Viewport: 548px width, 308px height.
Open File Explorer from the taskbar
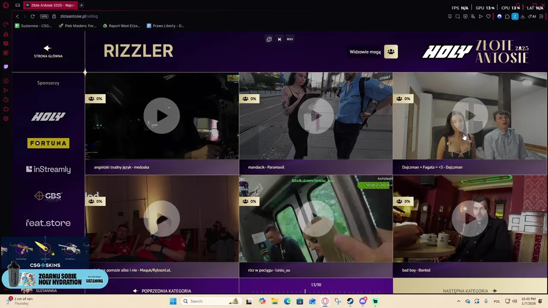coord(275,301)
